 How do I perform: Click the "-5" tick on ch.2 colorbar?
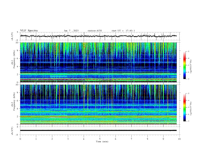click(188, 107)
